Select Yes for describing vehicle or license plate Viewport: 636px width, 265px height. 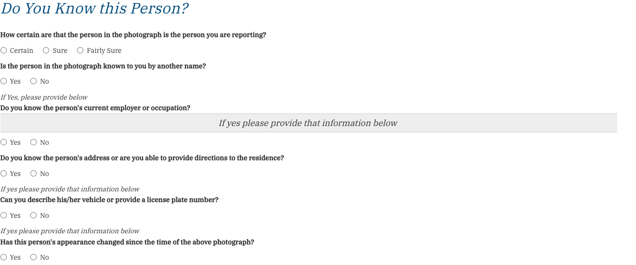(x=4, y=215)
